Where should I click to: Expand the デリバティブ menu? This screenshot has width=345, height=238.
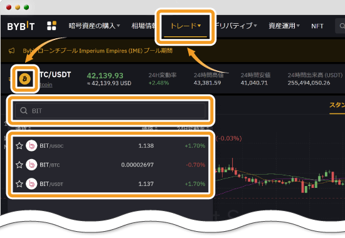236,26
